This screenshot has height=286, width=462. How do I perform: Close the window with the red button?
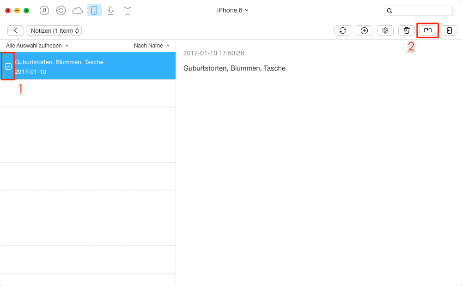[x=8, y=11]
